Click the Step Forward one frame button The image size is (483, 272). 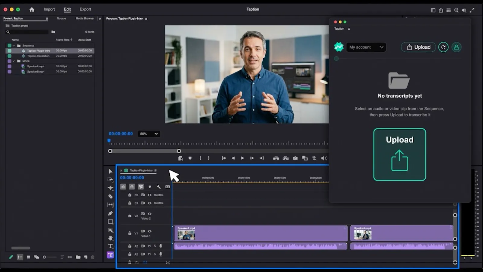(252, 158)
